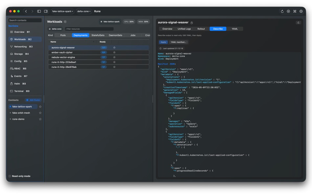Open the fake-lattice-spark context dropdown
312x195 pixels.
point(62,11)
